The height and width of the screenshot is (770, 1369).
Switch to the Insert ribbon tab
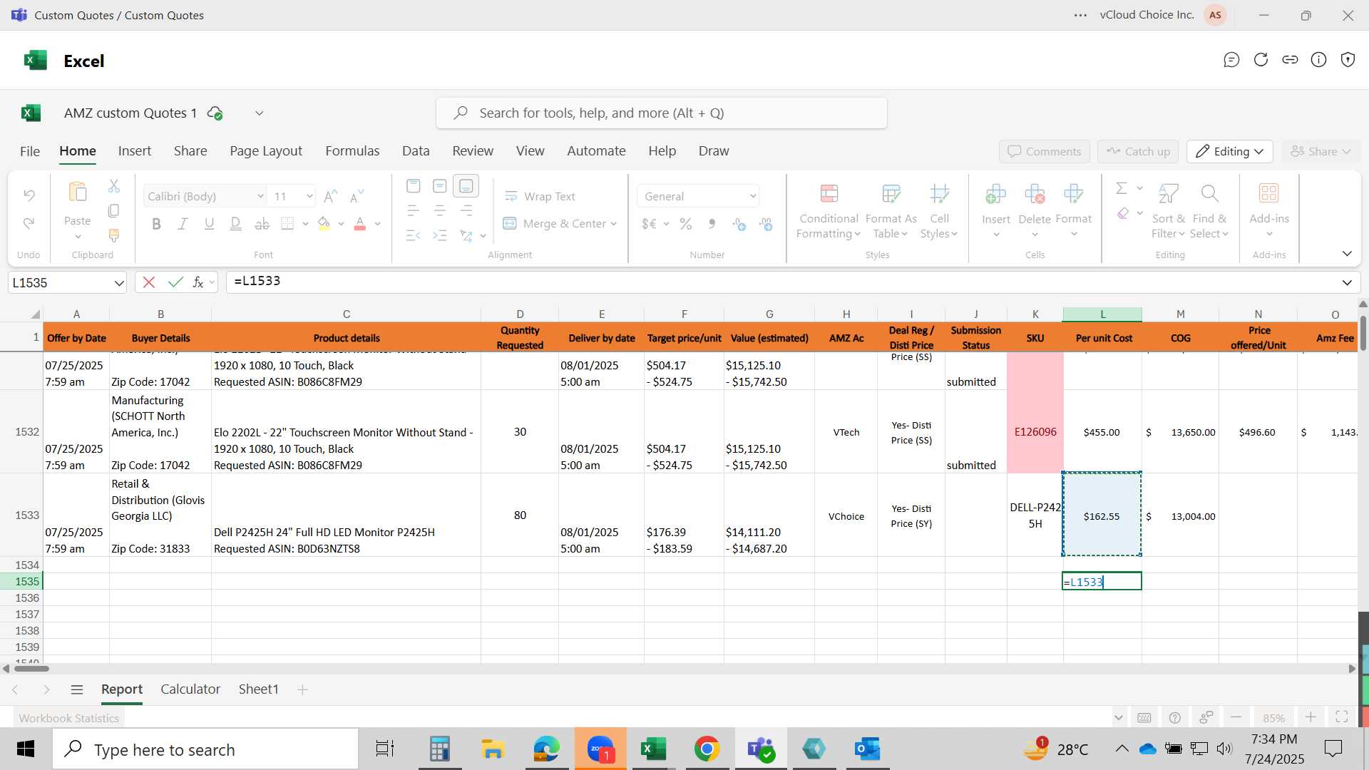[x=135, y=151]
